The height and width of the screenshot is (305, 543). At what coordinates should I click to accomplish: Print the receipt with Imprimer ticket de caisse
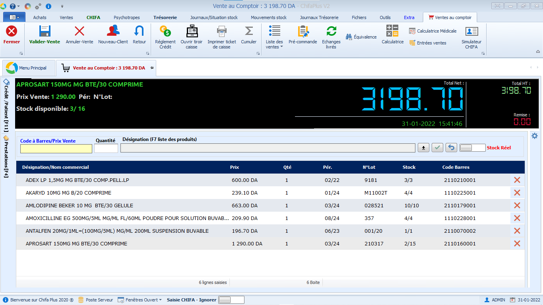[221, 32]
